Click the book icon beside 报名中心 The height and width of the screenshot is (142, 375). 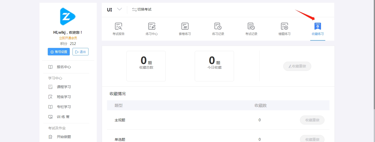pyautogui.click(x=50, y=67)
